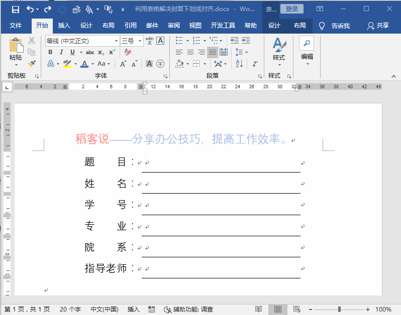Collapse the ribbon with the chevron
Screen dimensions: 401x315
pyautogui.click(x=393, y=76)
